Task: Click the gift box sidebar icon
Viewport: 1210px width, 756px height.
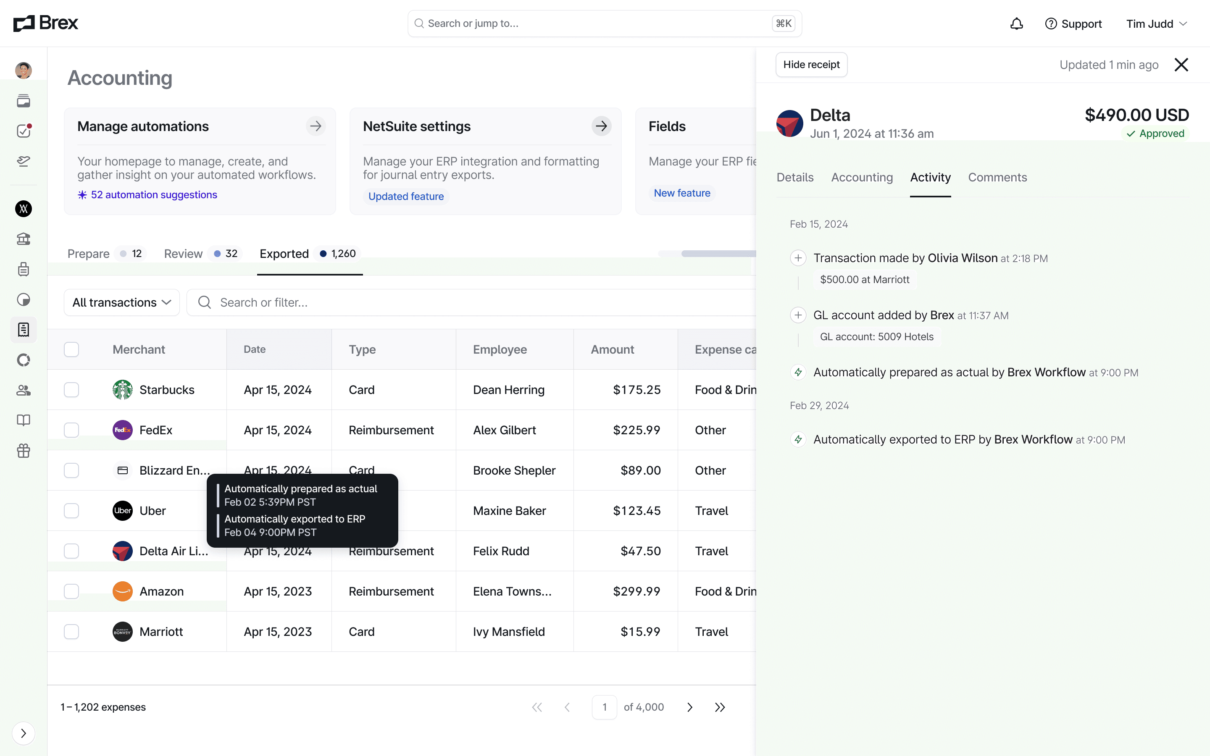Action: point(24,451)
